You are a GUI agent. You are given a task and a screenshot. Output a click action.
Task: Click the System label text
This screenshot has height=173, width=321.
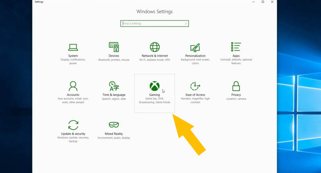[x=73, y=56]
